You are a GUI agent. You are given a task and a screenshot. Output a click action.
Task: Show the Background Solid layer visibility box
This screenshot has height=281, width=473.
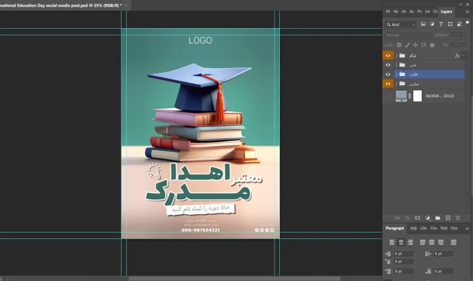pyautogui.click(x=388, y=96)
